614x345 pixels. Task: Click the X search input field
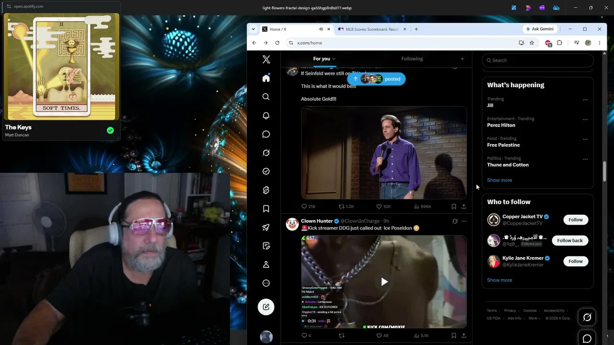(538, 60)
